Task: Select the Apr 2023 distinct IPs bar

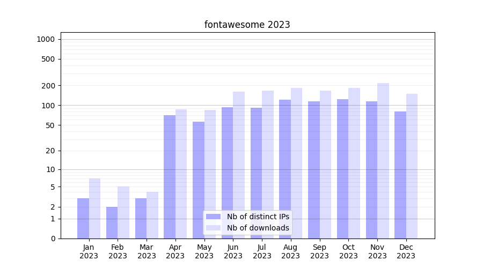Action: point(170,177)
